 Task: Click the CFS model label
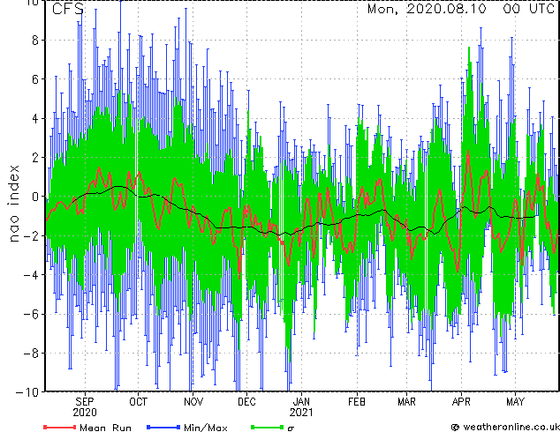tap(67, 9)
